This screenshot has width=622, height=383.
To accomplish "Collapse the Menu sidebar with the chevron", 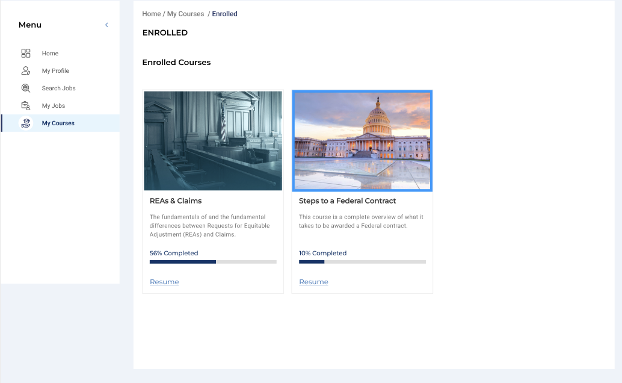I will click(106, 25).
